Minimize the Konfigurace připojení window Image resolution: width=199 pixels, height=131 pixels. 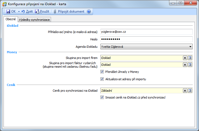point(173,3)
